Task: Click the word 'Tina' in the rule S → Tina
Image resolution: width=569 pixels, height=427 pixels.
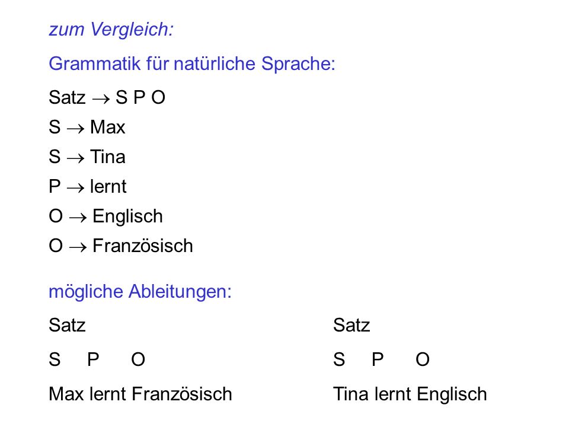Action: [x=108, y=157]
